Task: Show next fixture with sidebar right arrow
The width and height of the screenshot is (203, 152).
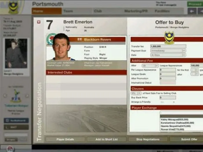Action: (27, 96)
